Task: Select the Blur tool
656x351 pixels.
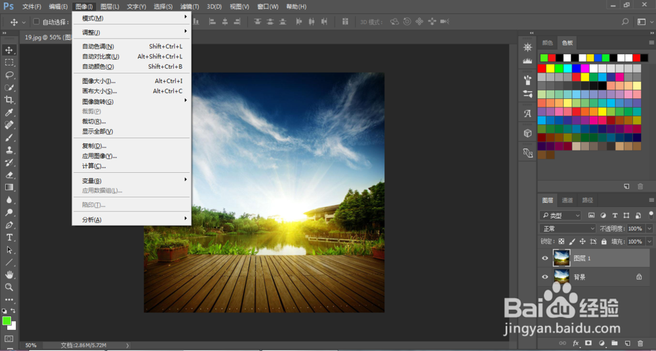Action: click(9, 200)
